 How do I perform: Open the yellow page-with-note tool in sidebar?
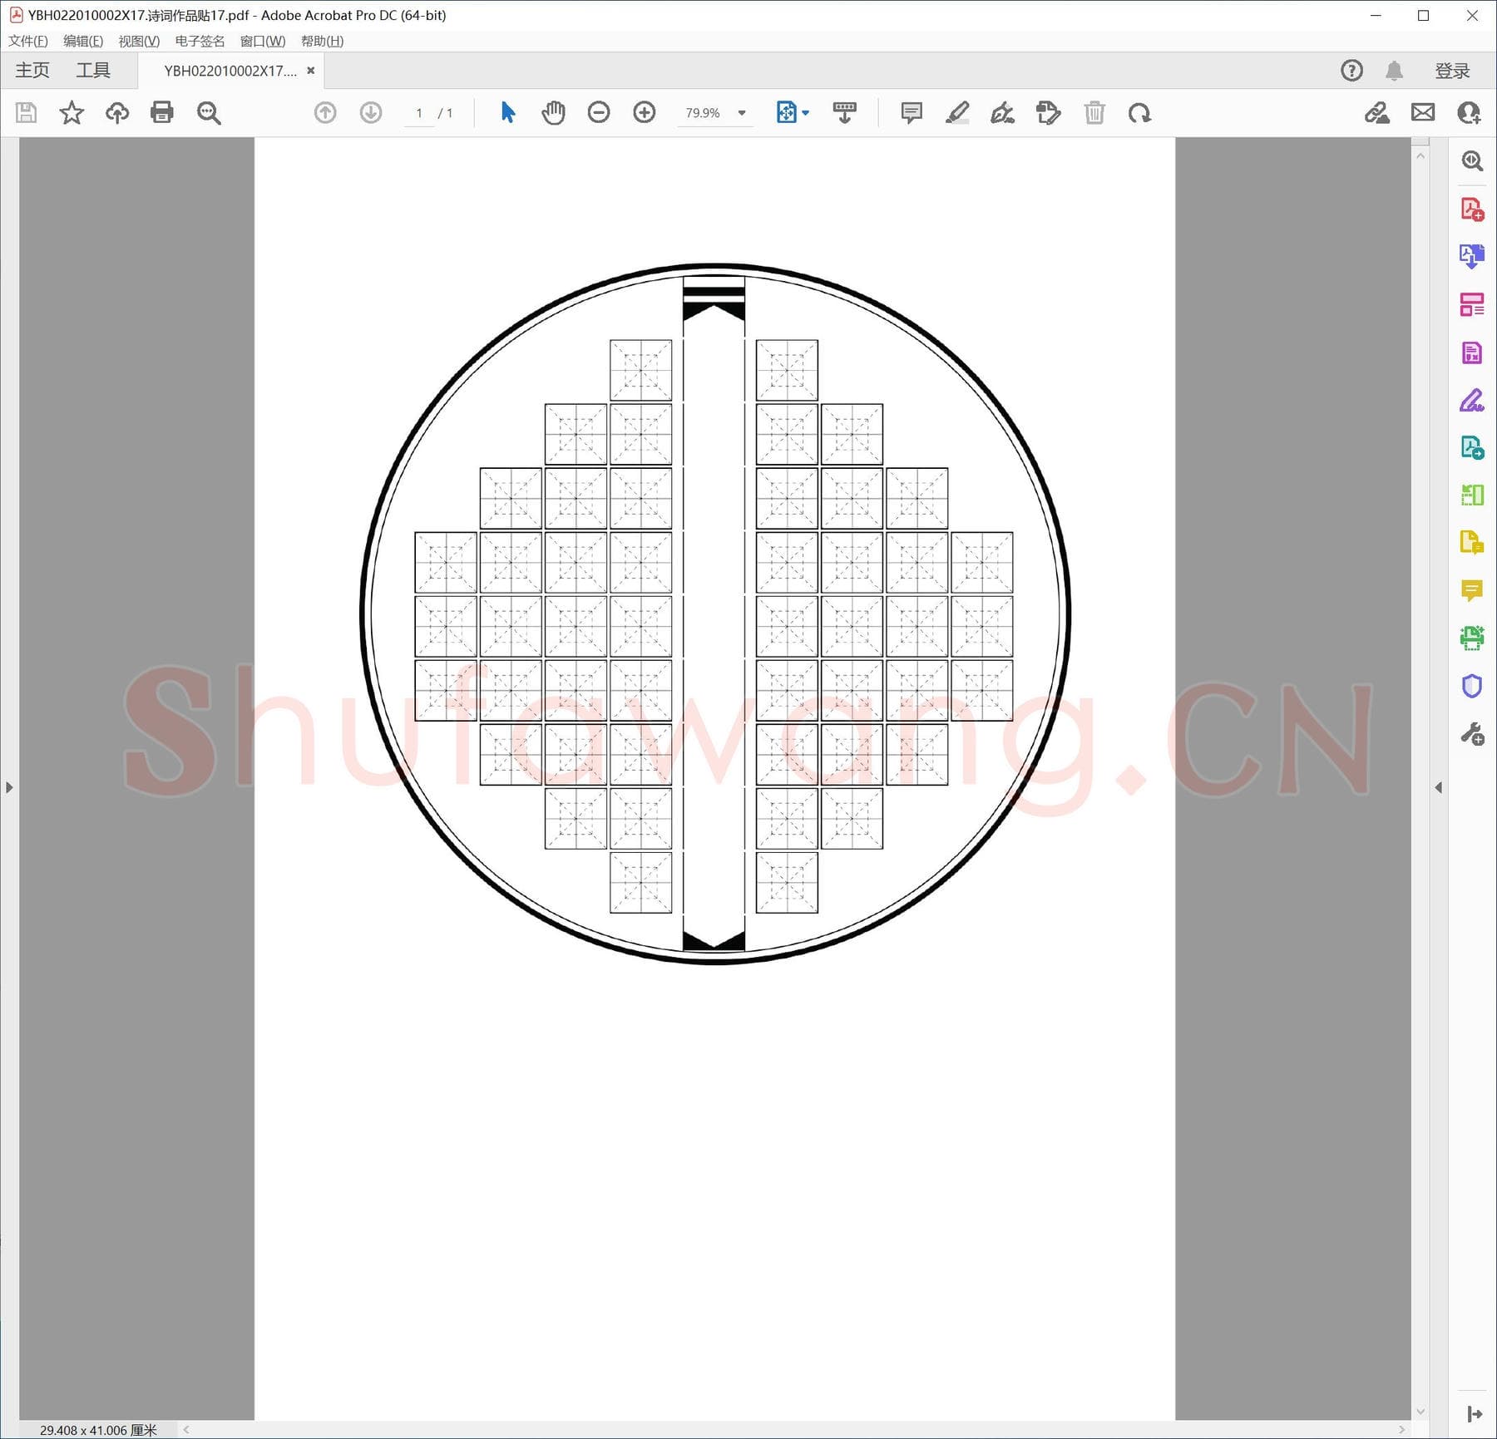1472,543
